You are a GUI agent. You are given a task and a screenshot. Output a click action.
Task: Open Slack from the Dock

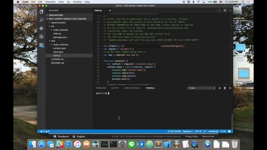[59, 144]
